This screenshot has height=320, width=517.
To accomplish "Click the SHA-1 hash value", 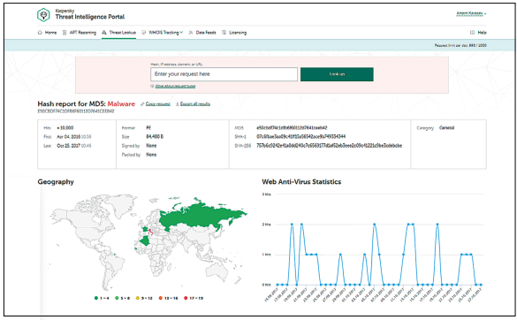I will 301,137.
